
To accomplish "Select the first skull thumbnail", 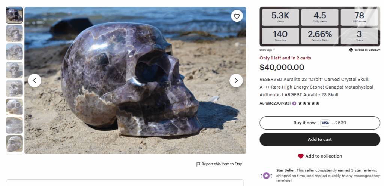I will pyautogui.click(x=14, y=15).
